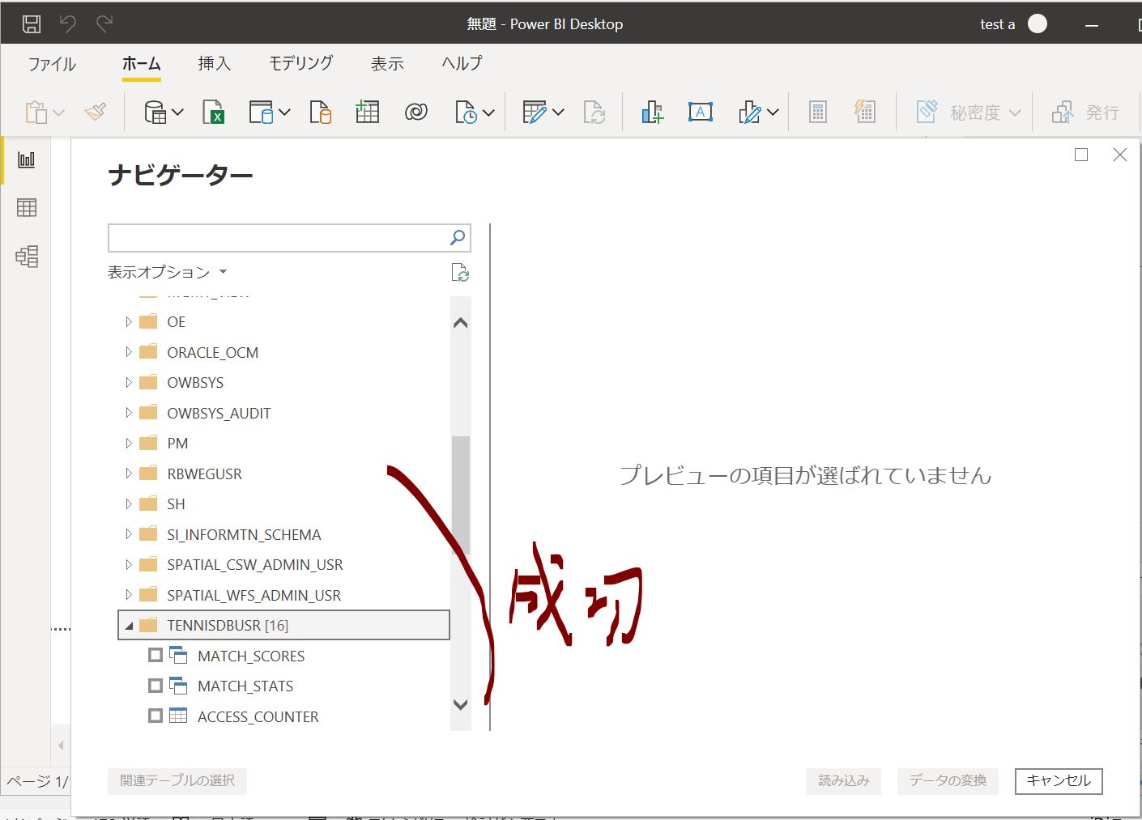The width and height of the screenshot is (1142, 820).
Task: Open the Model view in sidebar
Action: pyautogui.click(x=27, y=257)
